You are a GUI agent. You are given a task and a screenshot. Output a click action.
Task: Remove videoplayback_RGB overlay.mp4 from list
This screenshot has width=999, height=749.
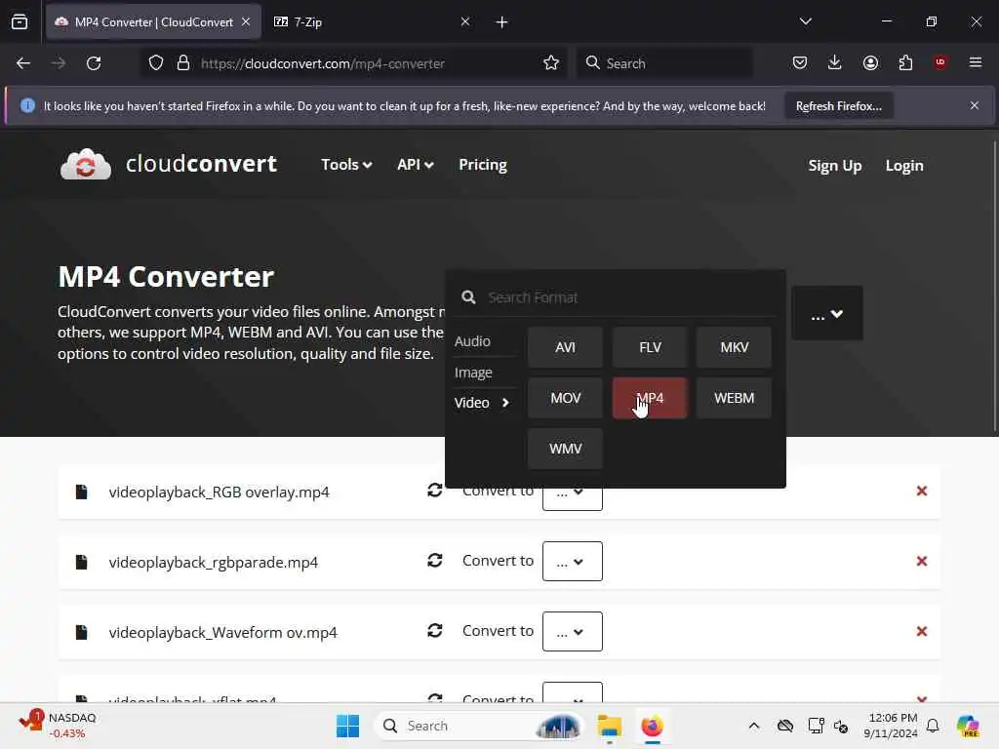922,491
